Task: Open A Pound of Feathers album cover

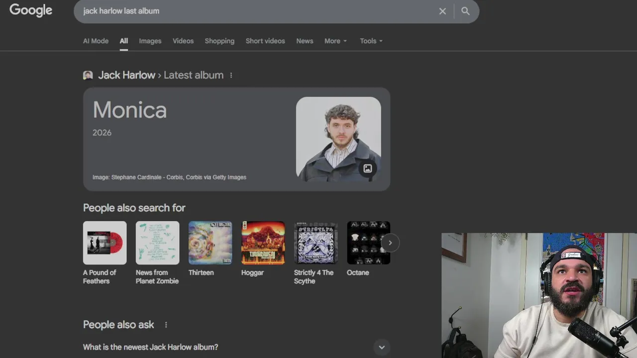Action: point(105,243)
